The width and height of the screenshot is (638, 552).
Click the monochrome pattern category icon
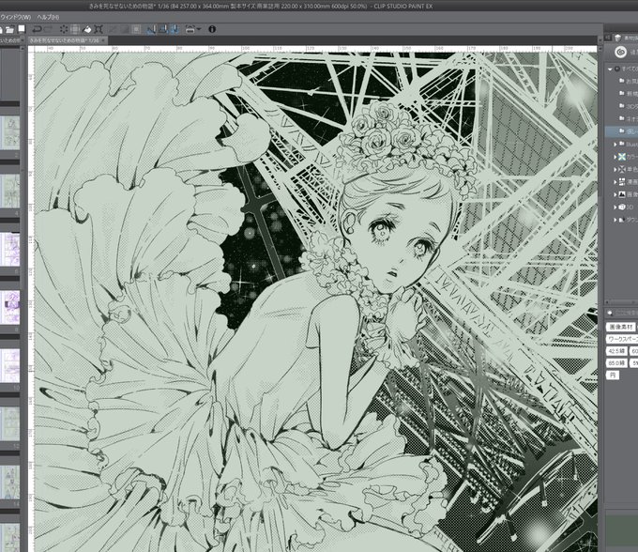pos(622,169)
